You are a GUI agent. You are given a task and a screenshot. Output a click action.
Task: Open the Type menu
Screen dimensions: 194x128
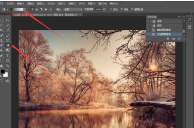pos(51,4)
